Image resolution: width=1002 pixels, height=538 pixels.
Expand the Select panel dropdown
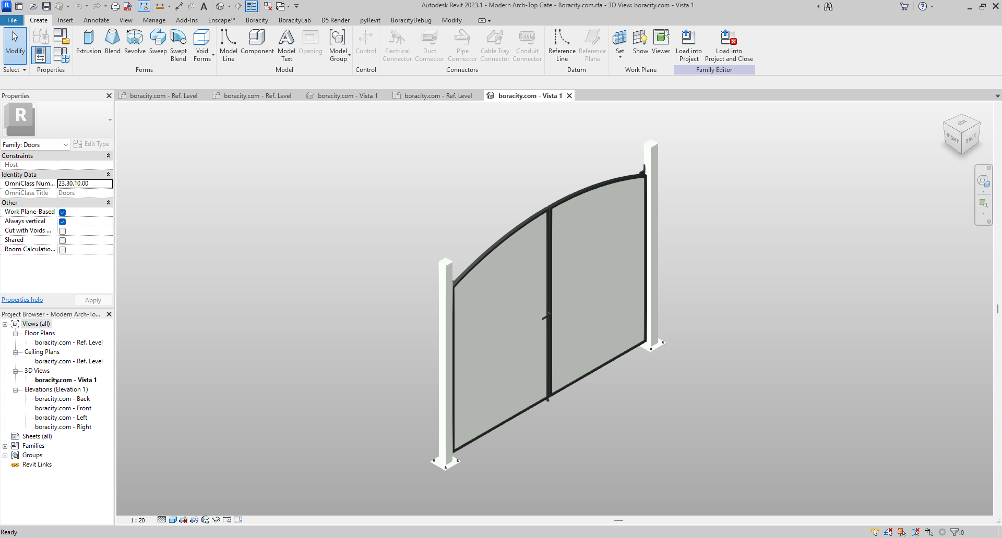[x=15, y=70]
